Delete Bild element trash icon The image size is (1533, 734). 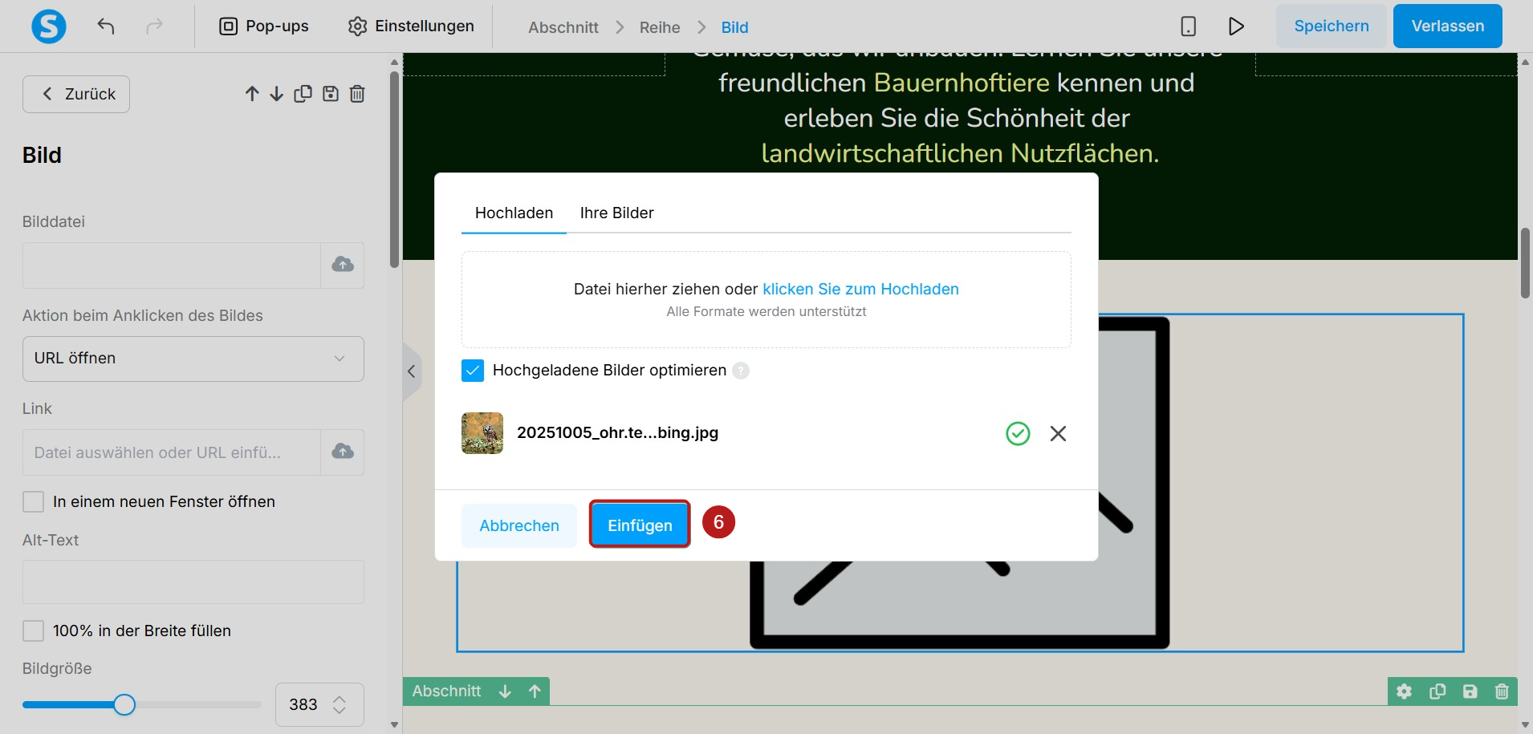[x=357, y=94]
